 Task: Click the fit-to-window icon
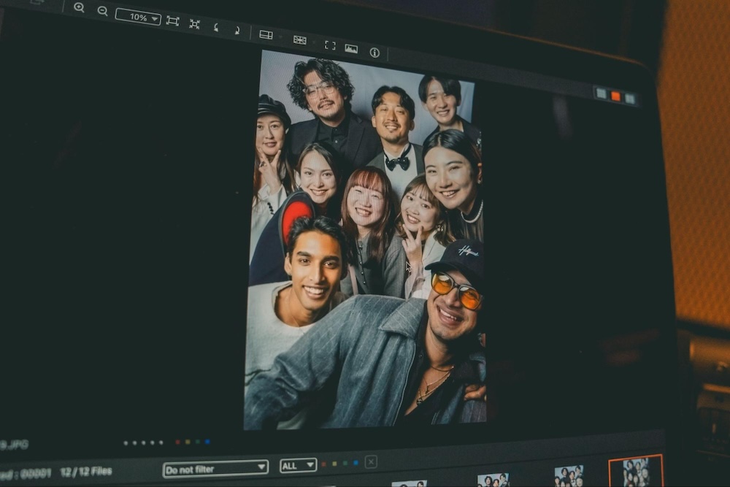click(x=172, y=20)
